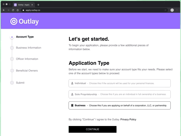Close the Outlay | Apply tab

(x=32, y=5)
